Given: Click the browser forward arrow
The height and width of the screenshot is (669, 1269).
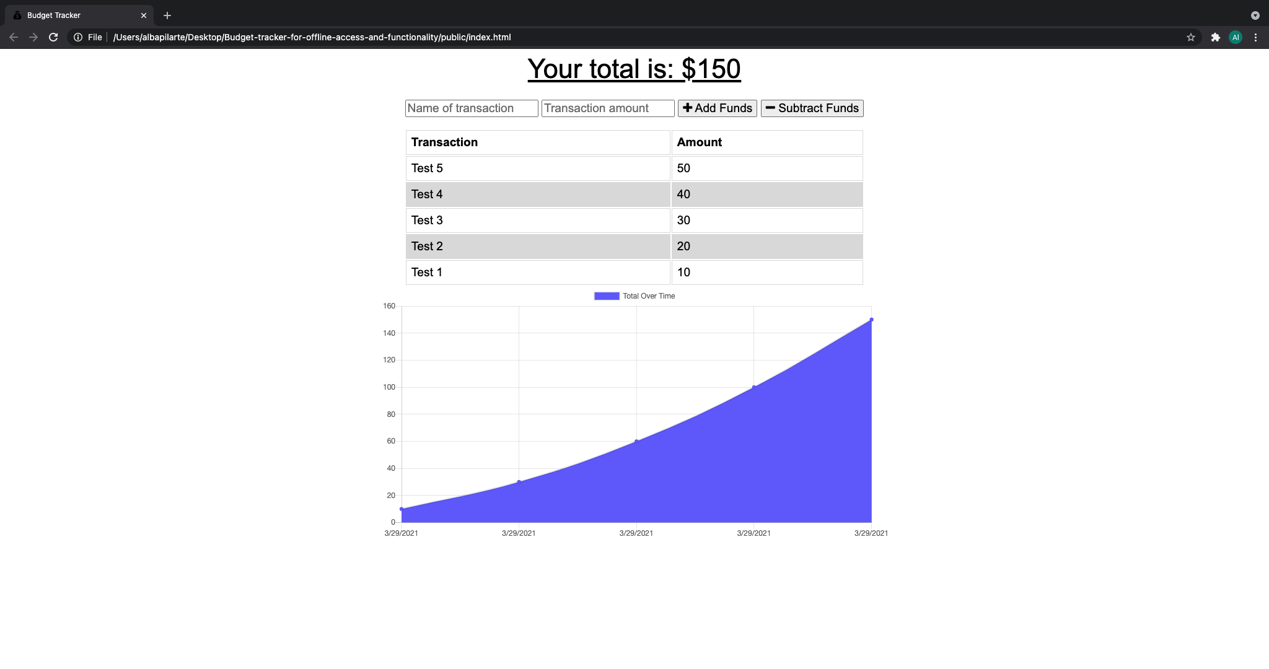Looking at the screenshot, I should tap(33, 37).
